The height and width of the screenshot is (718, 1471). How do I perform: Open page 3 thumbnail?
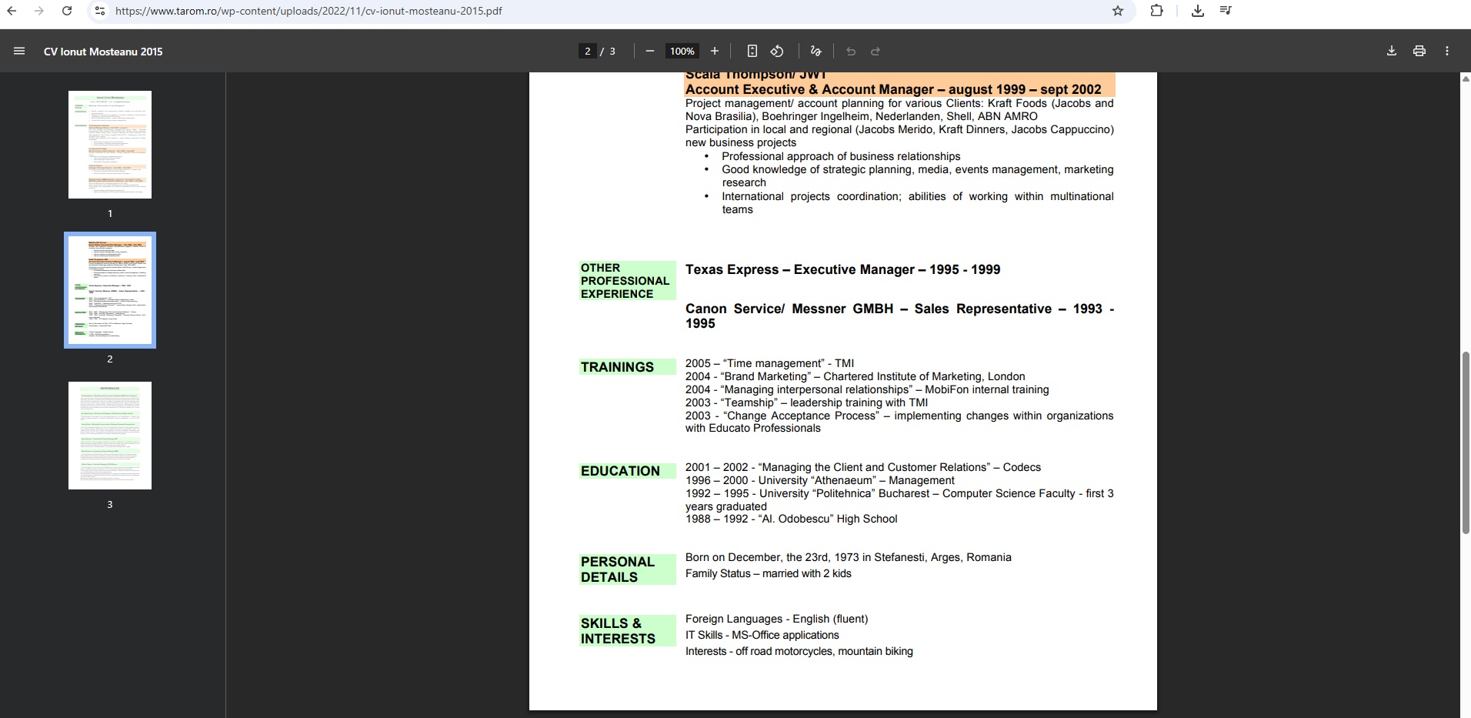pos(110,436)
